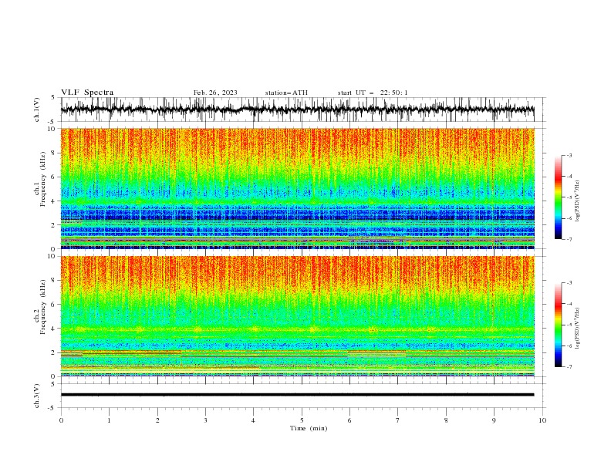This screenshot has width=611, height=472.
Task: Click the ch.2 spectrogram panel
Action: [x=297, y=316]
